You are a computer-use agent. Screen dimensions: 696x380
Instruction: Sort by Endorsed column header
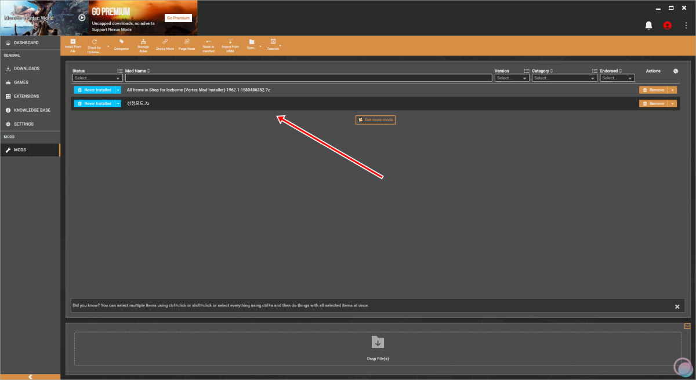pos(611,71)
